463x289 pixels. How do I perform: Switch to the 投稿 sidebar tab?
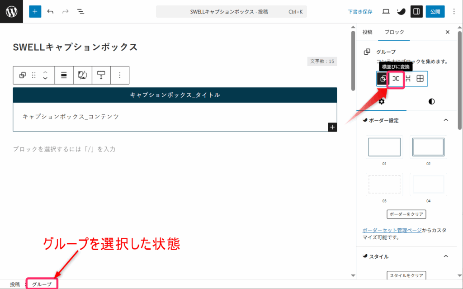(x=367, y=32)
